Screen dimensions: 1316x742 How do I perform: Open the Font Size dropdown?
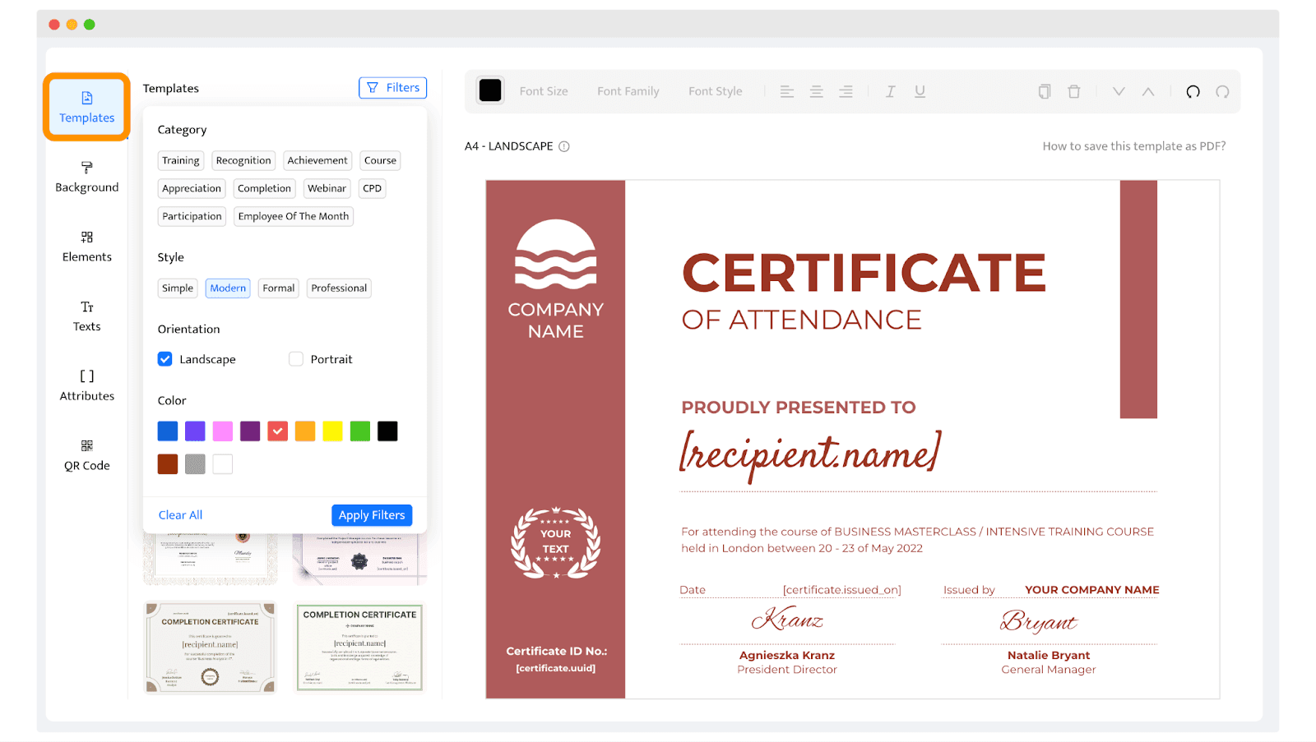click(544, 91)
